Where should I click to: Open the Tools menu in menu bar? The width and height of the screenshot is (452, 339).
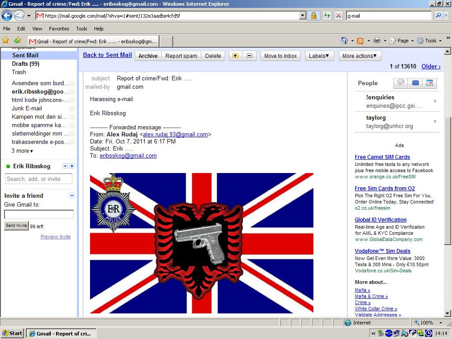[x=82, y=29]
